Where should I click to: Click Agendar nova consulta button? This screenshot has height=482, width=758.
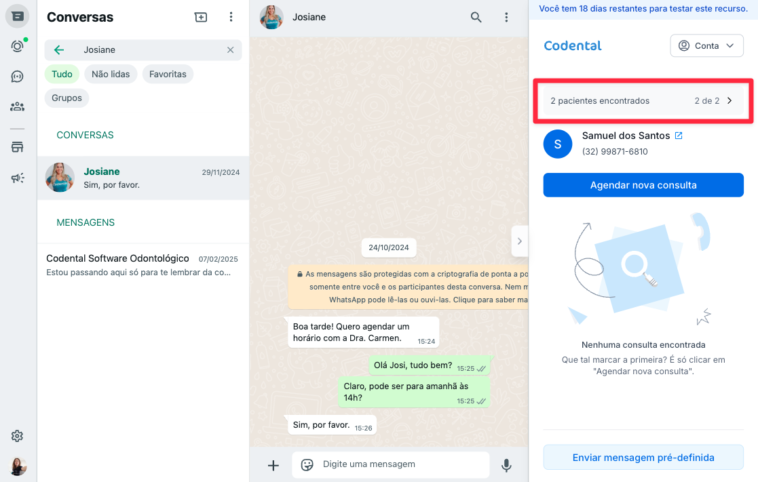643,185
